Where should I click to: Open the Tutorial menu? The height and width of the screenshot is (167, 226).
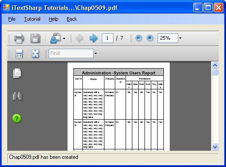[x=32, y=19]
